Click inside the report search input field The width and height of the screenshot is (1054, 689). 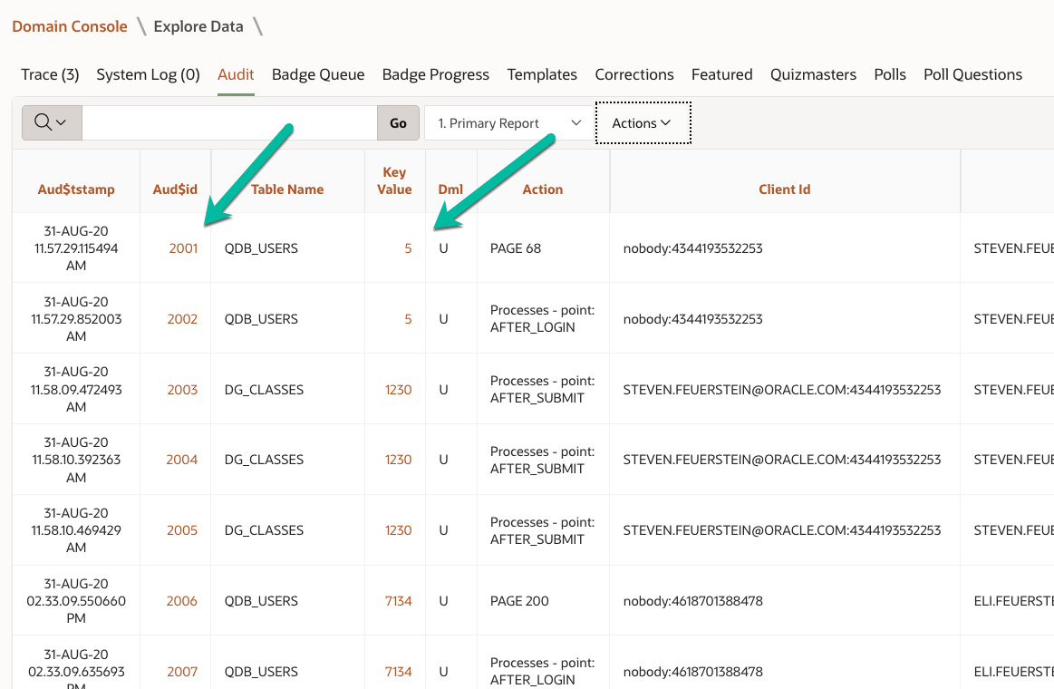tap(227, 122)
